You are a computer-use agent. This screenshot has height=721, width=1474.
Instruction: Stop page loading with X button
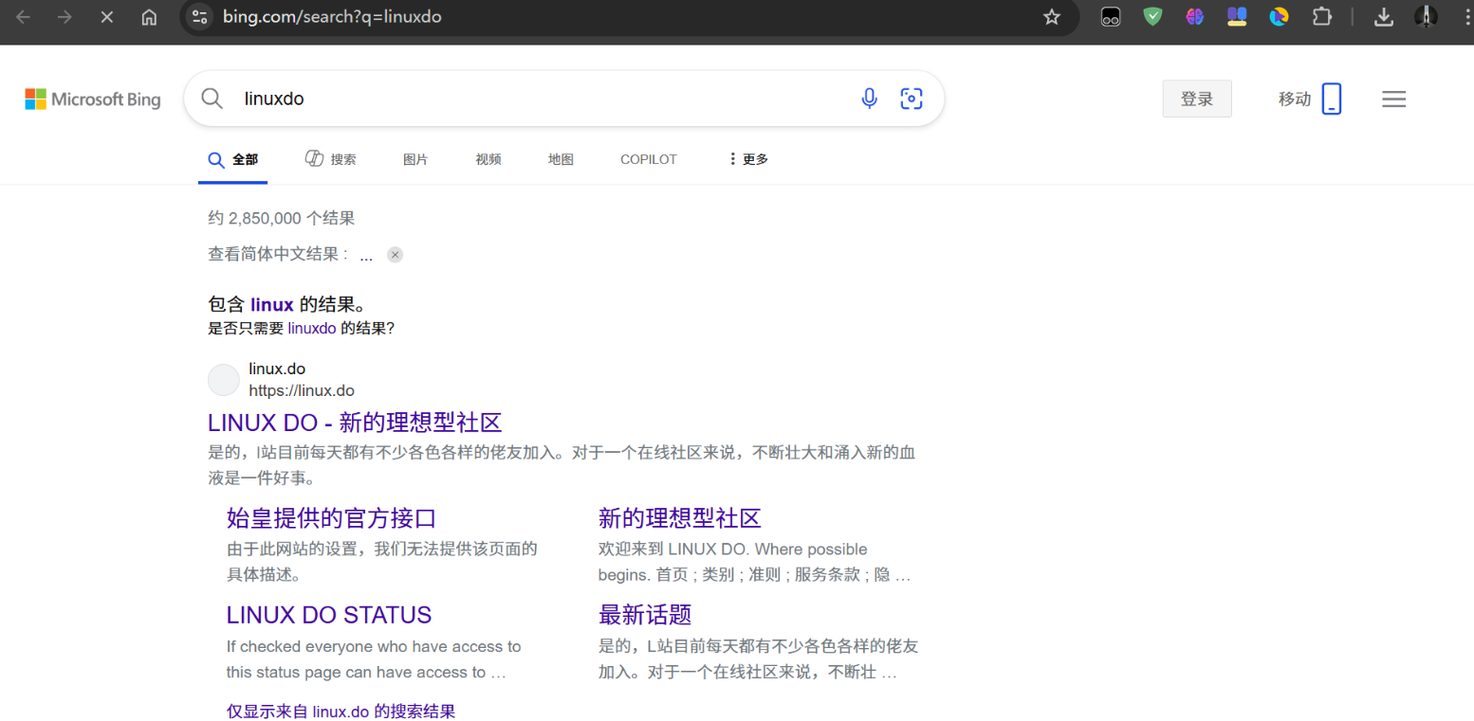pyautogui.click(x=106, y=17)
